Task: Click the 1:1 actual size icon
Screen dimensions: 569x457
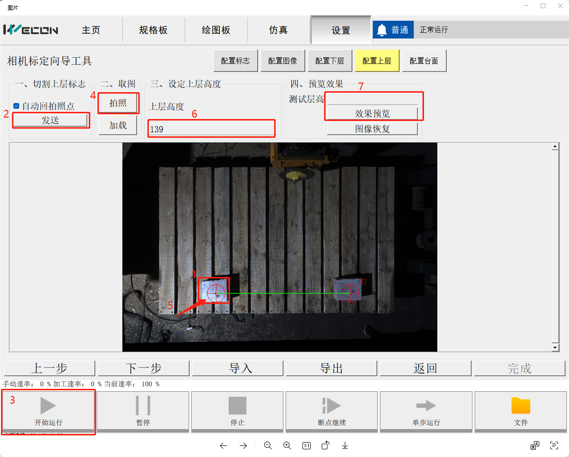Action: 306,445
